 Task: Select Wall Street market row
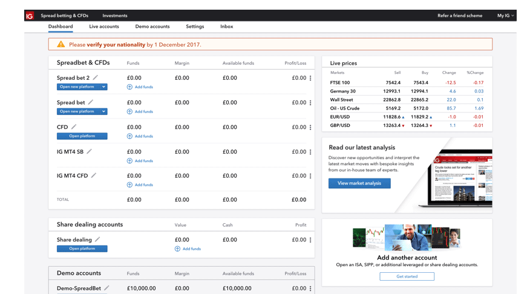click(407, 100)
